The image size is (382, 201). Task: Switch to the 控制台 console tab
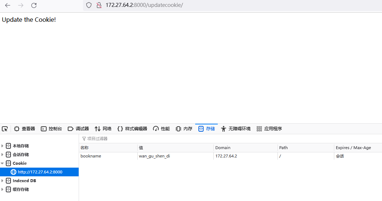(x=51, y=129)
